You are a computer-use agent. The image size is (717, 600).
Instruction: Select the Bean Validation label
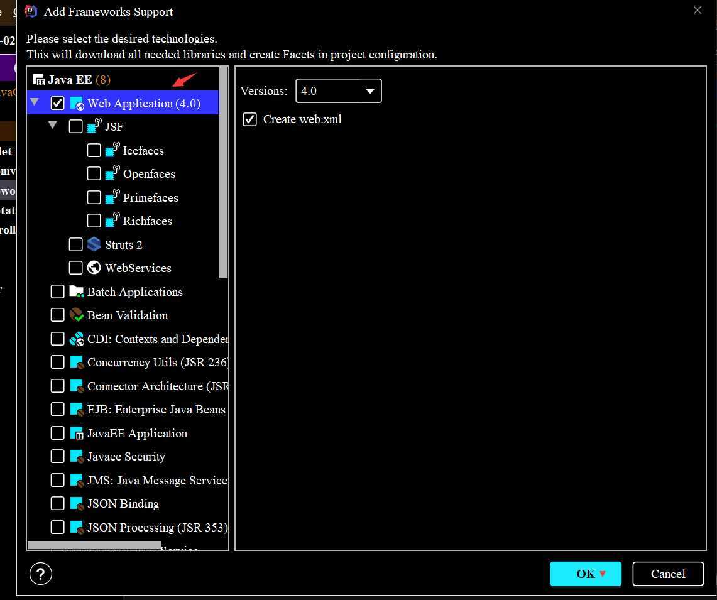[127, 315]
